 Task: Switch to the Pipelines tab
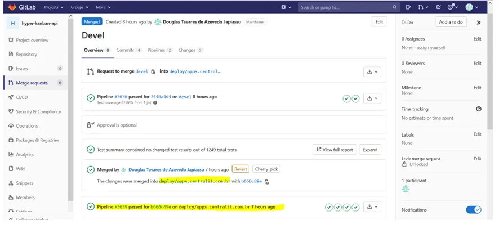[160, 50]
